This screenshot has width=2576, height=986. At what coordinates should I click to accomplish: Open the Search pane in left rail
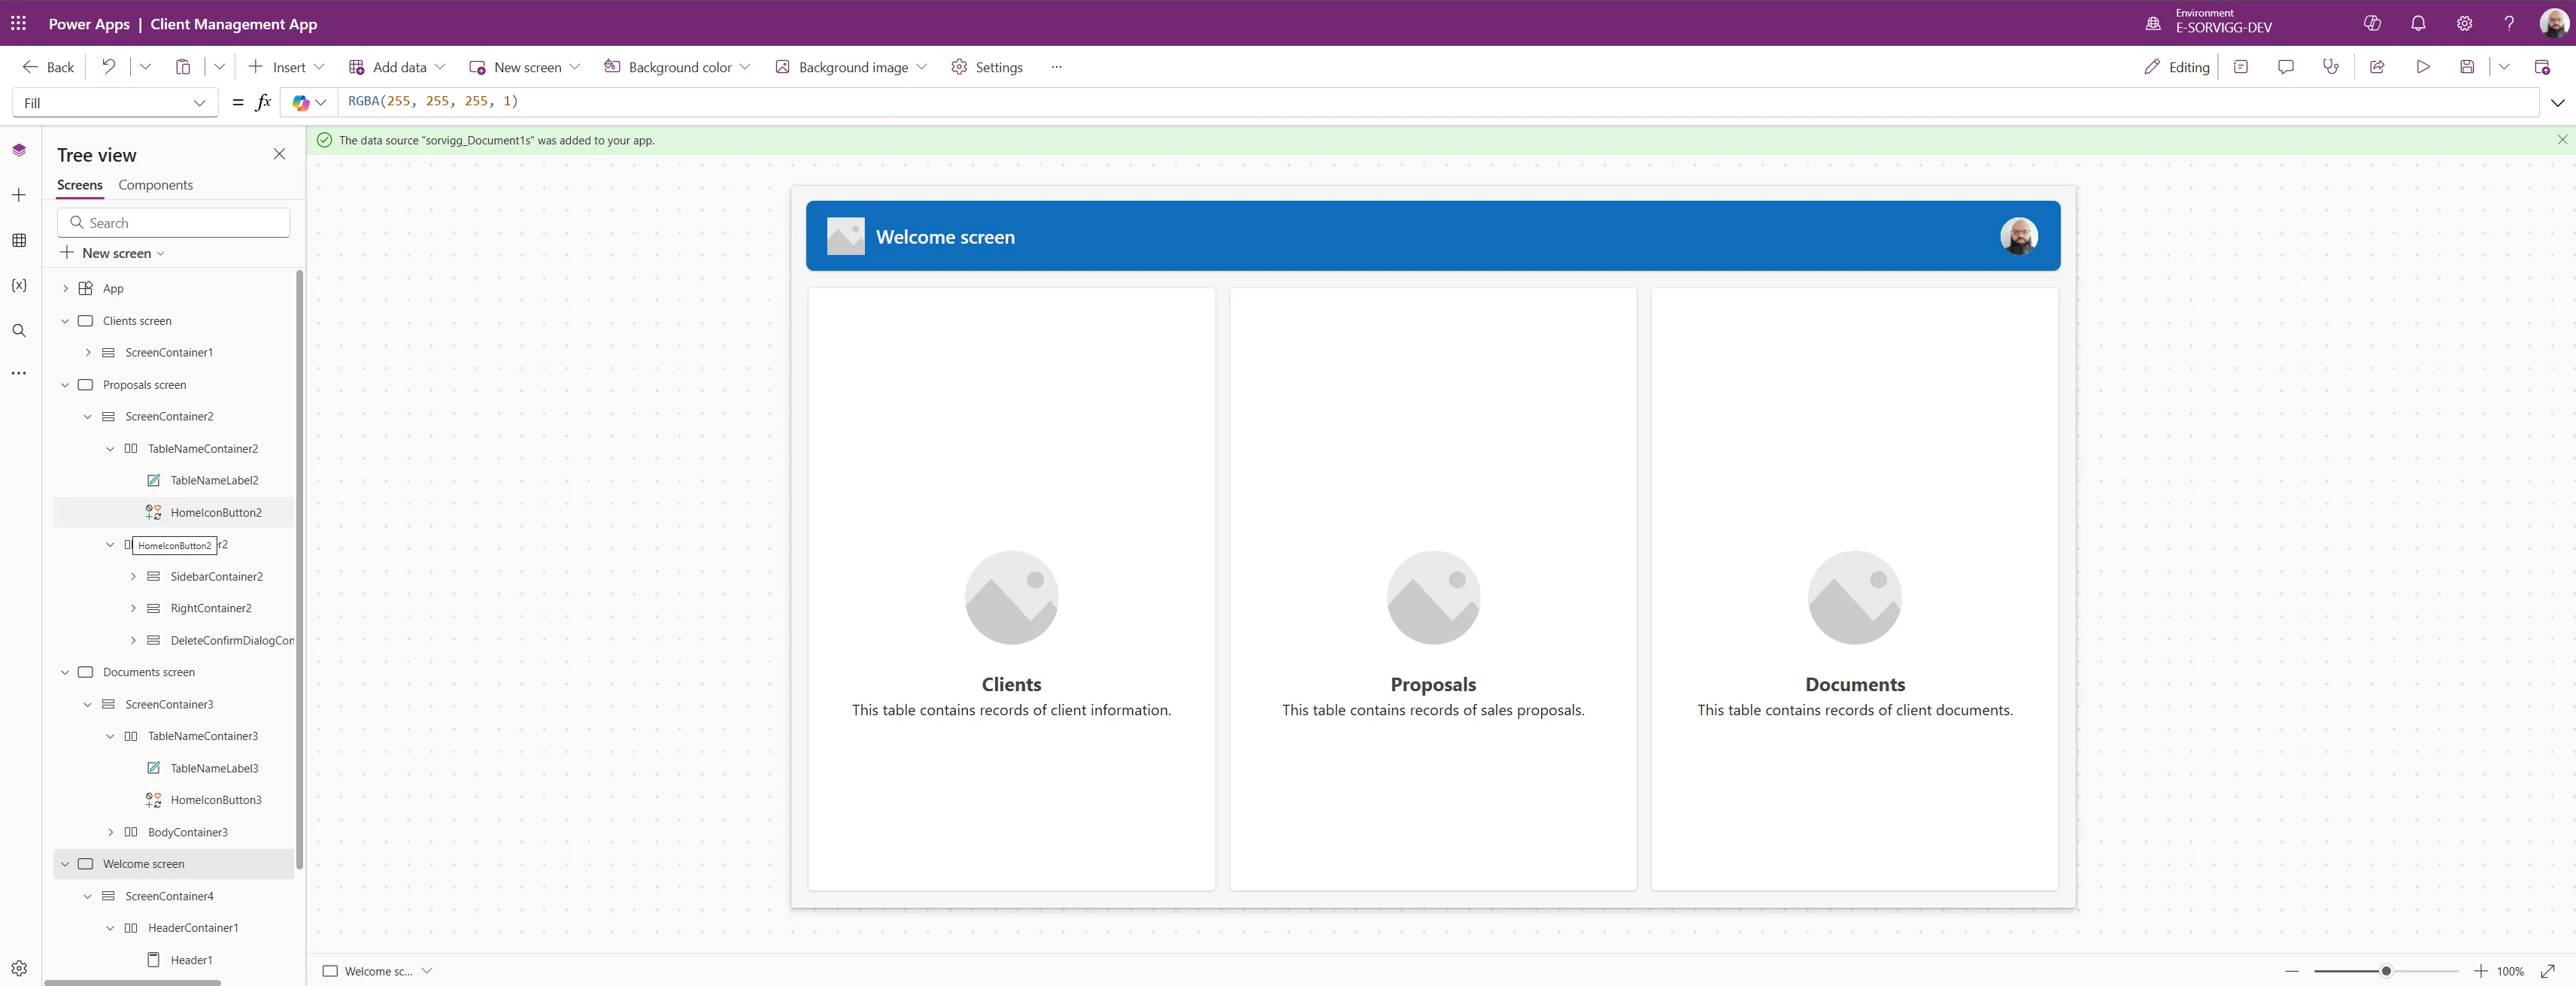19,330
